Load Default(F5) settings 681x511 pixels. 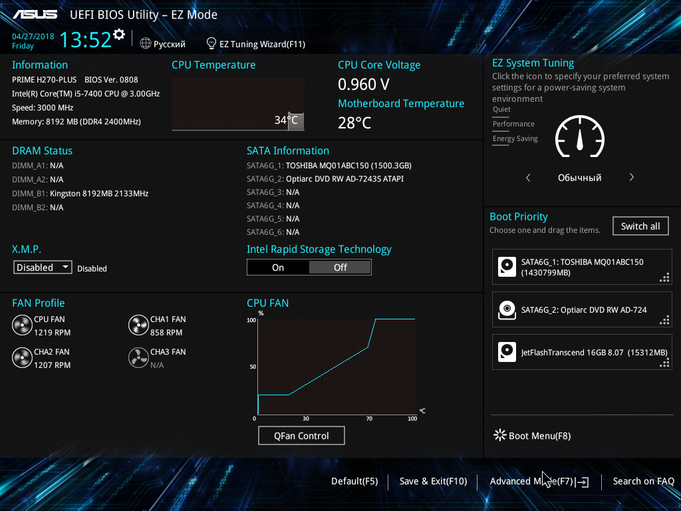[x=354, y=481]
